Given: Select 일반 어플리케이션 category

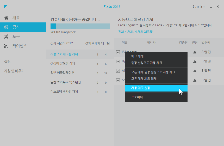Looking at the screenshot, I should coord(80,73).
